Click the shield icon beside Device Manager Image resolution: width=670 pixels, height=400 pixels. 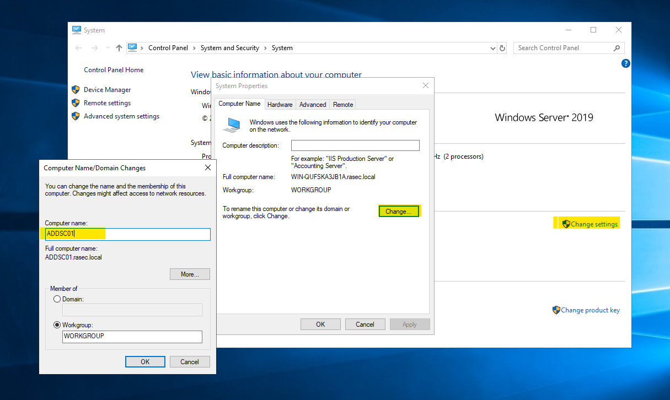[76, 89]
